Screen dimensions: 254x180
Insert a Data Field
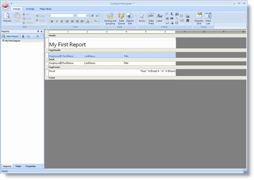pyautogui.click(x=151, y=17)
